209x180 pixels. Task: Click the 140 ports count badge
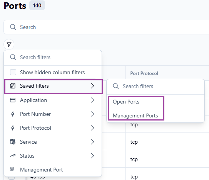click(x=37, y=5)
